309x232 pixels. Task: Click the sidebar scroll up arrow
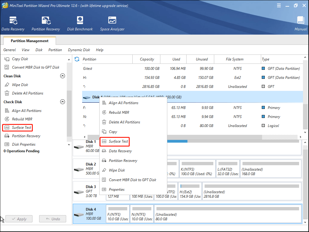tap(69, 60)
